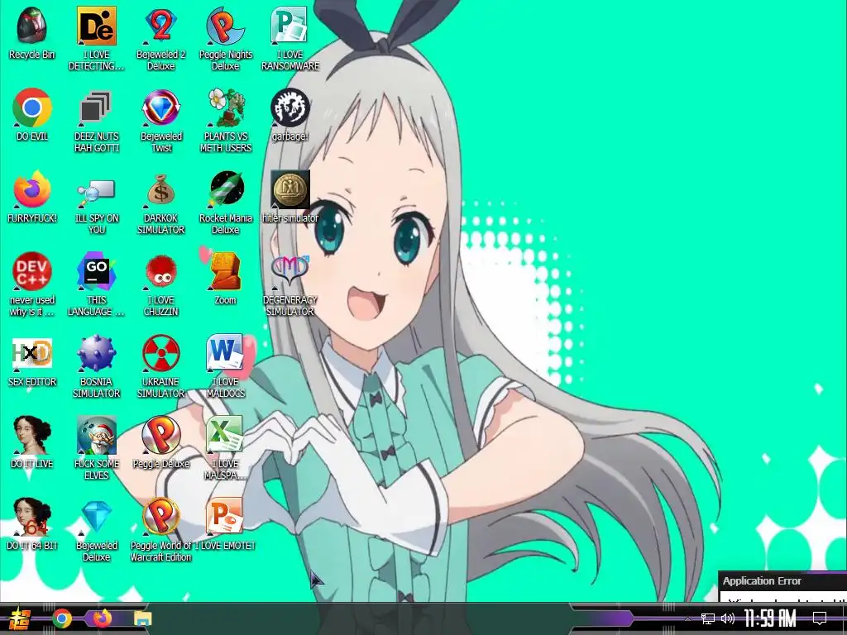
Task: Open Firefox from the taskbar
Action: point(102,617)
